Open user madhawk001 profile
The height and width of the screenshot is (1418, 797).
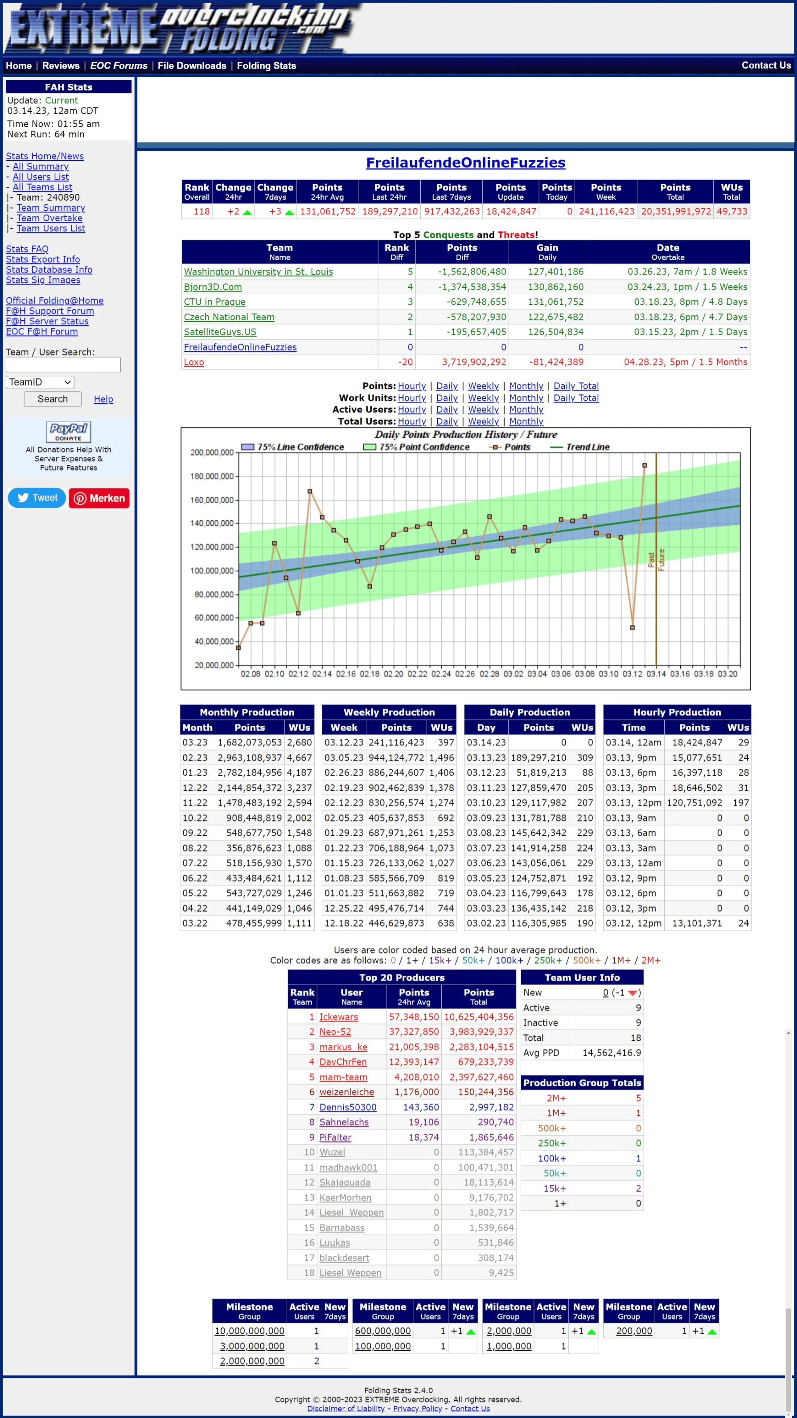pyautogui.click(x=349, y=1167)
